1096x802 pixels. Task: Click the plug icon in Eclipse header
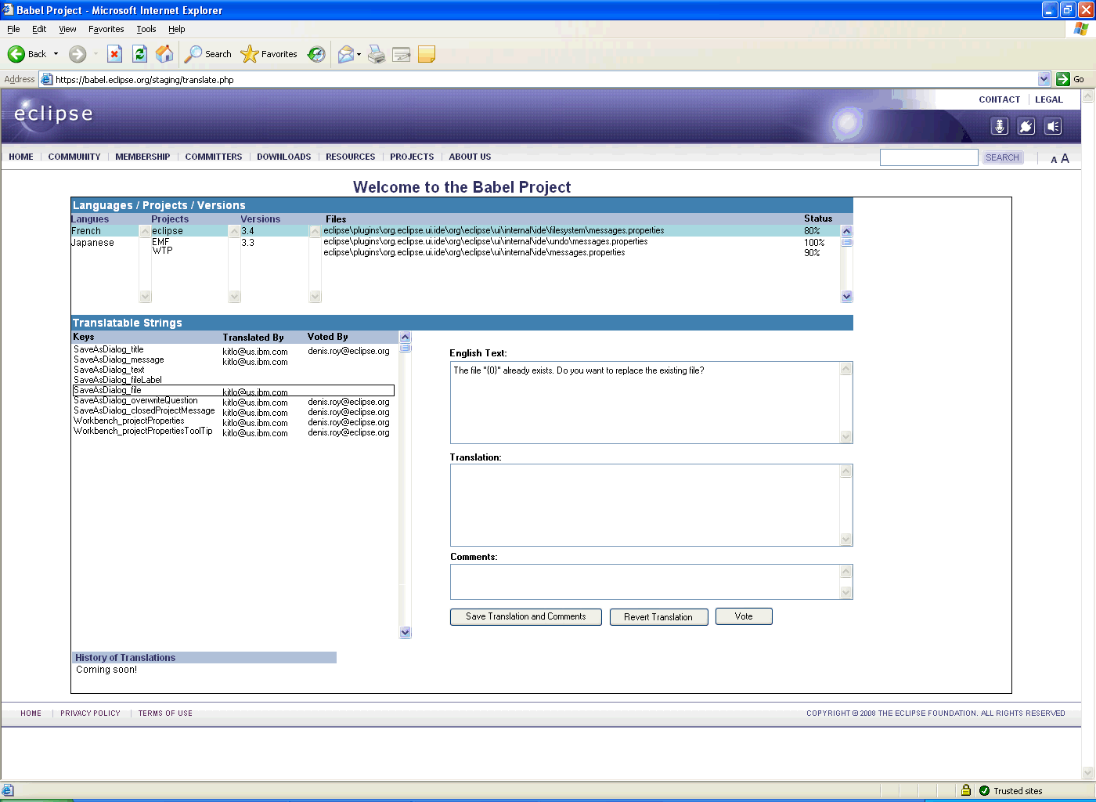click(1026, 126)
